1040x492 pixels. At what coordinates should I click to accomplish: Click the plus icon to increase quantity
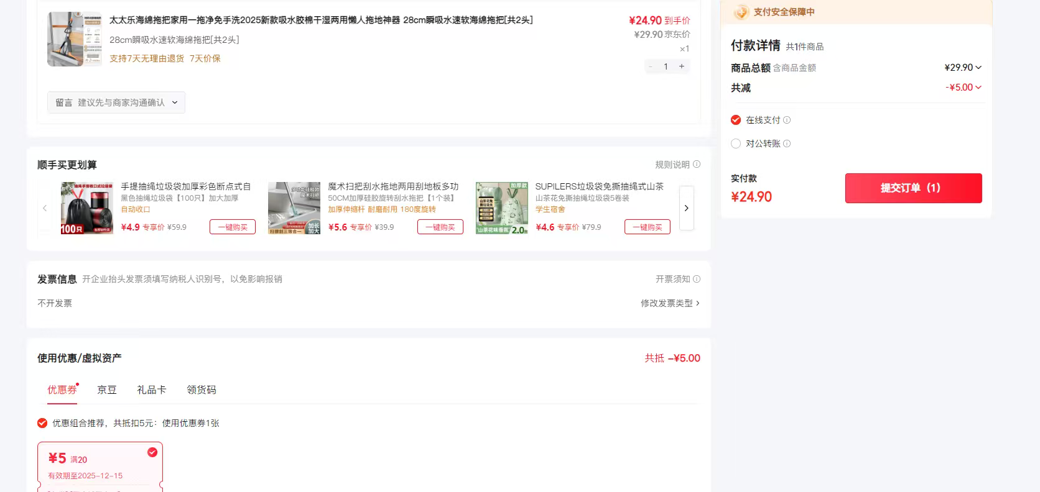pyautogui.click(x=682, y=66)
